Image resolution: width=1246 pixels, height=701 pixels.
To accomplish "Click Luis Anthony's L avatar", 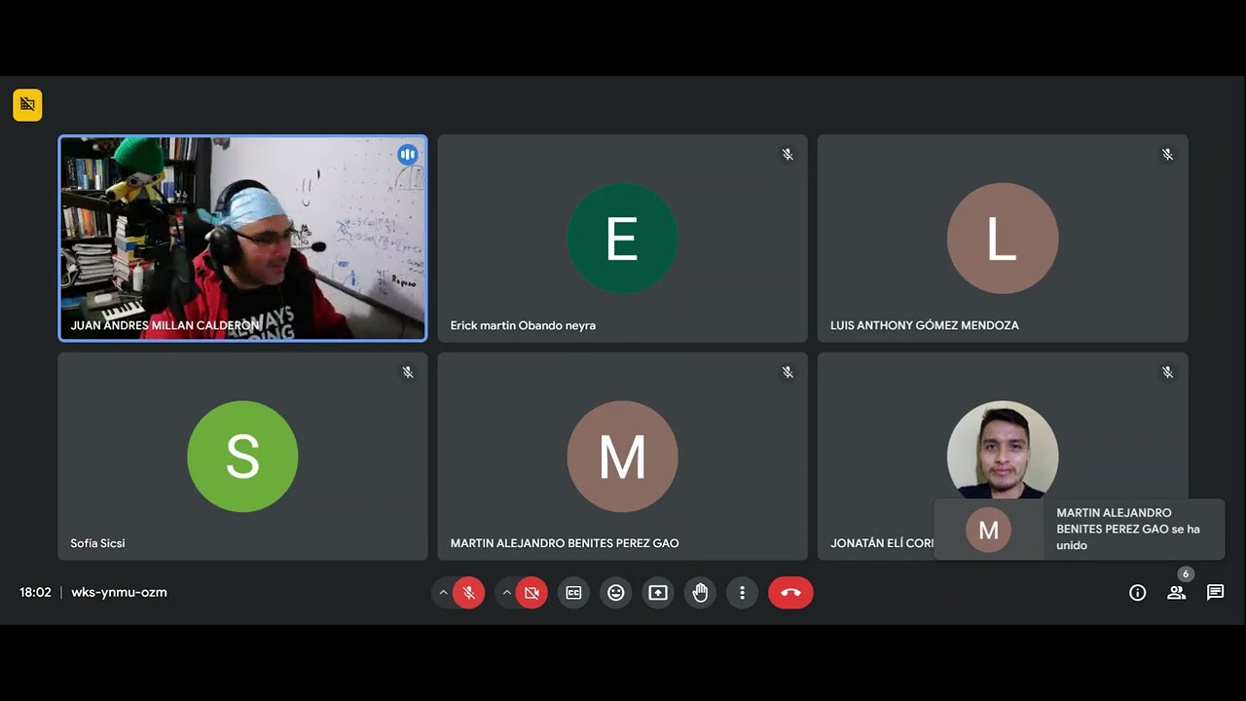I will tap(1003, 239).
